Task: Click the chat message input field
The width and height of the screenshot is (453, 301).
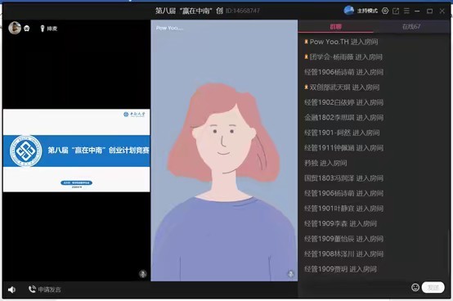Action: (x=354, y=287)
